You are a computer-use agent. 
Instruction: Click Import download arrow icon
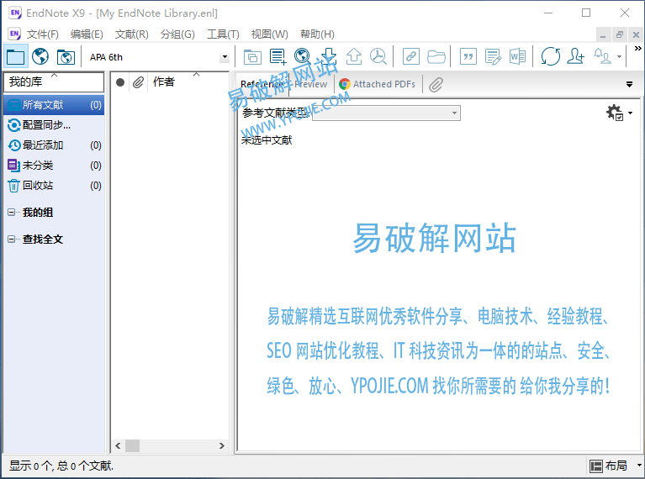[x=329, y=57]
